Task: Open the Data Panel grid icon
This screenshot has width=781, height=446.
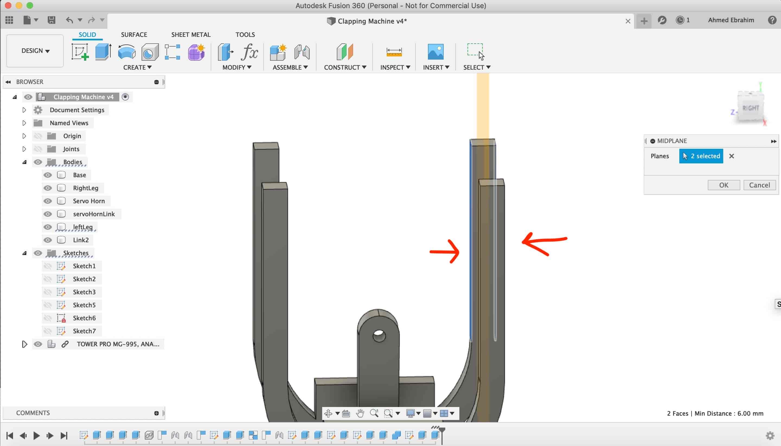Action: click(x=9, y=20)
